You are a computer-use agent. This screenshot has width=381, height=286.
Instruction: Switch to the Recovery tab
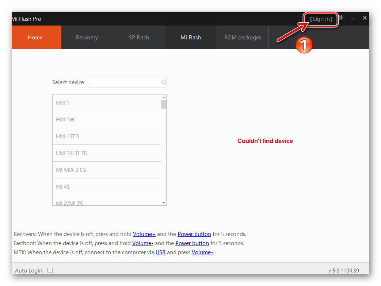(x=87, y=37)
